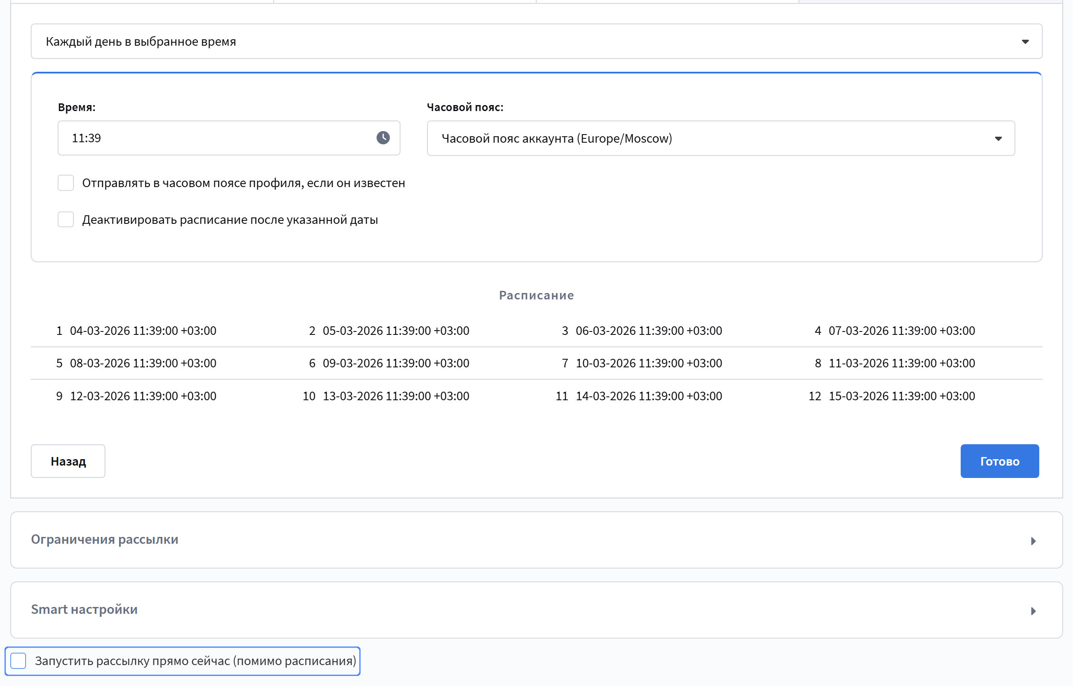Focus the 11:39 time input field

(x=214, y=138)
